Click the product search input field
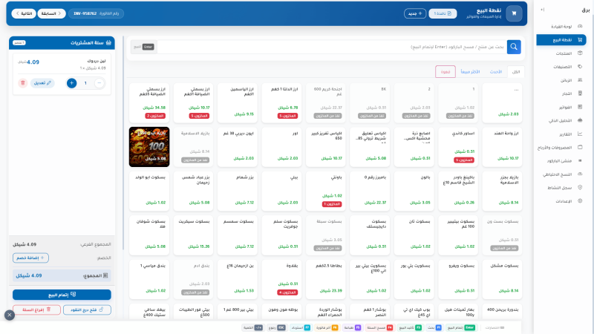Screen dimensions: 594x334 point(331,47)
